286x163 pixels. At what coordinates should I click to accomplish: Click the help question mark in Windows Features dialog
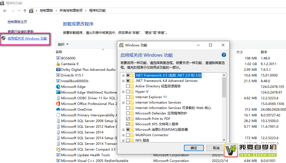[x=224, y=55]
